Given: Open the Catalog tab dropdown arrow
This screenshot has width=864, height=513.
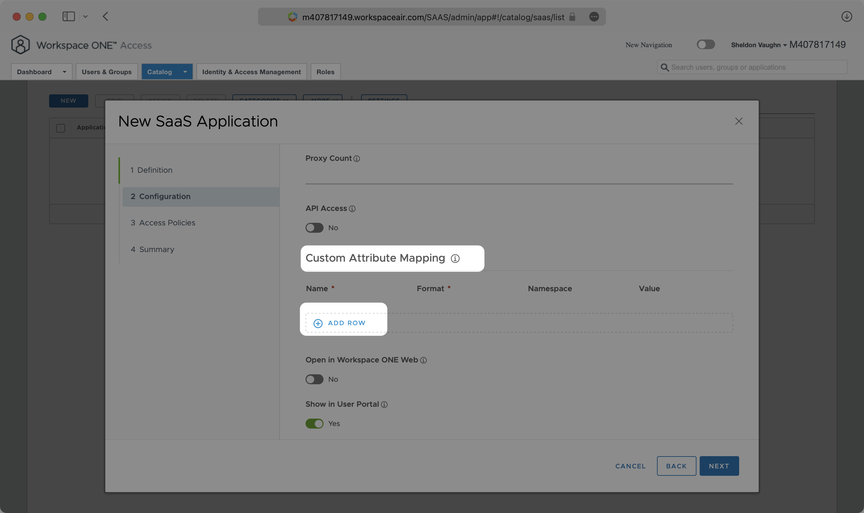Looking at the screenshot, I should 185,72.
